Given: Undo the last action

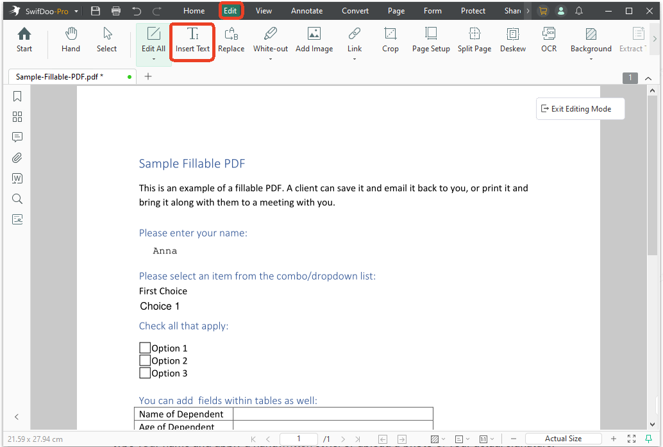Looking at the screenshot, I should [136, 11].
